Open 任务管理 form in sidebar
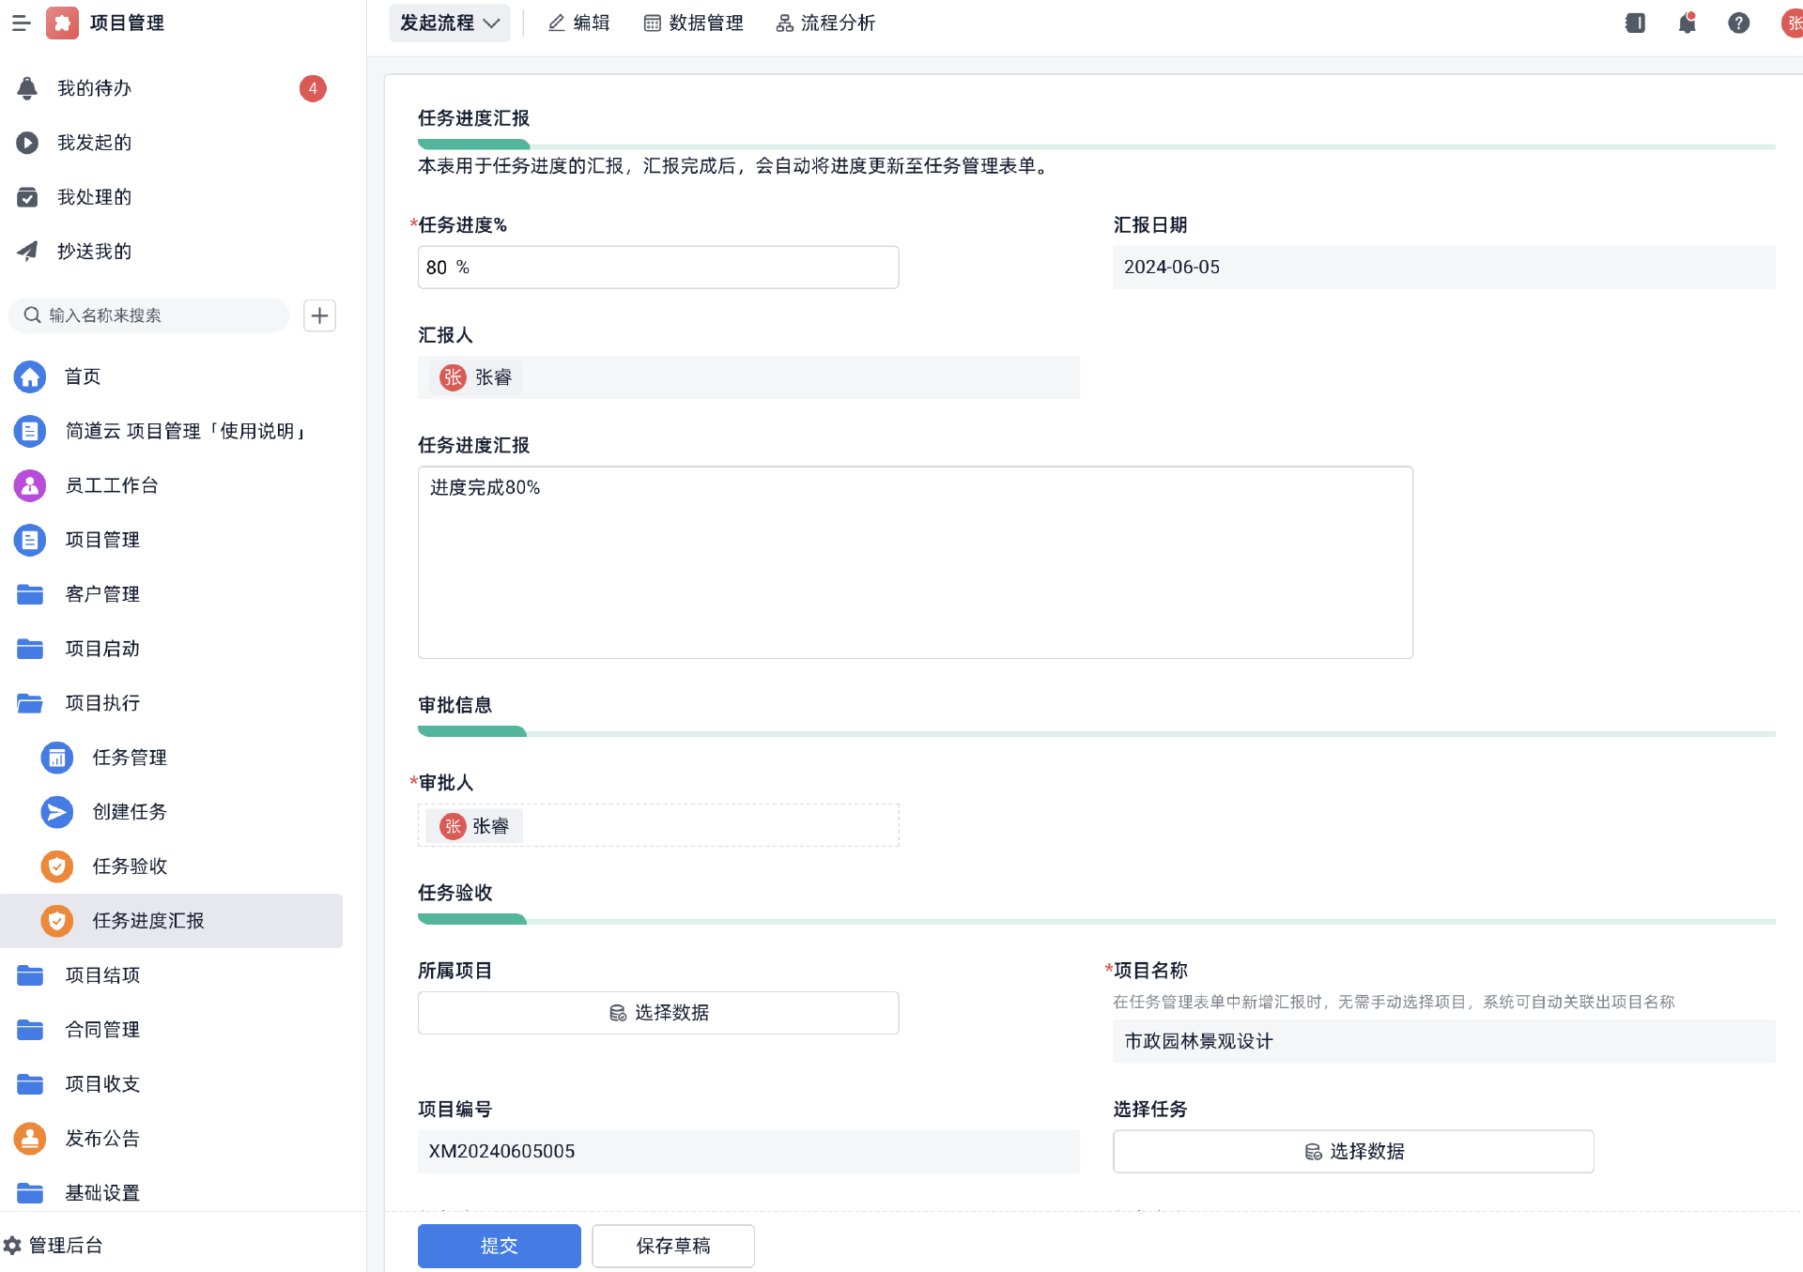The image size is (1803, 1272). tap(129, 758)
